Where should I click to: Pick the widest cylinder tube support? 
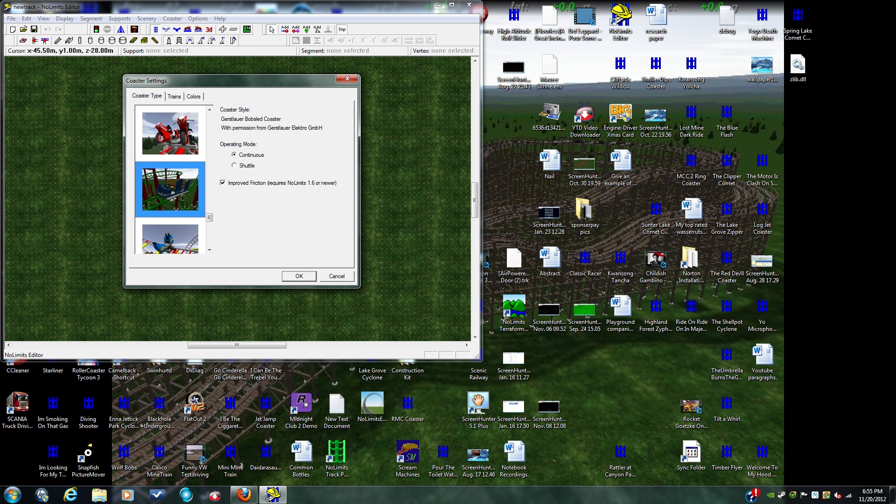click(122, 41)
